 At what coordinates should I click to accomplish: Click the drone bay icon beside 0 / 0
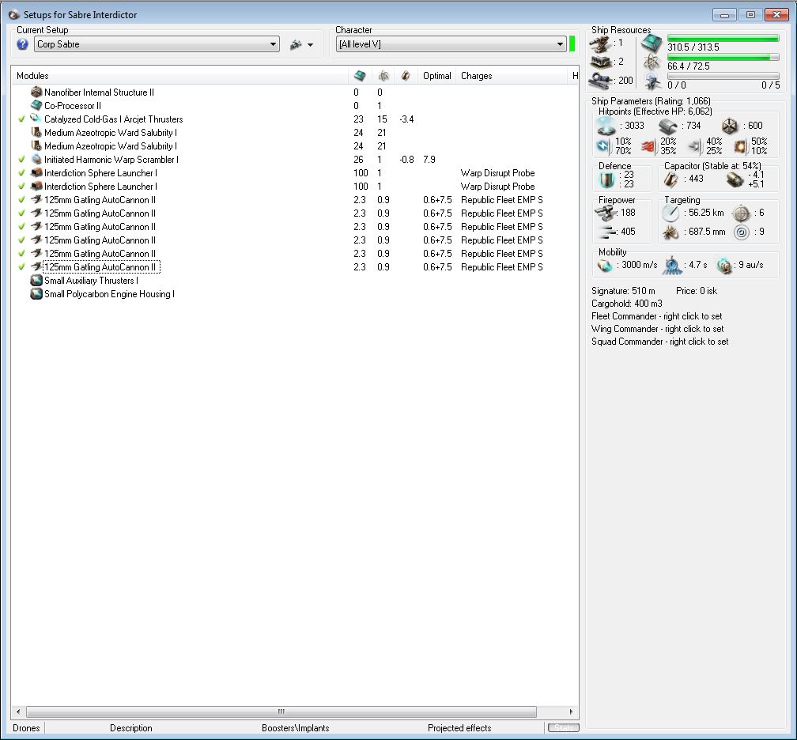[652, 81]
